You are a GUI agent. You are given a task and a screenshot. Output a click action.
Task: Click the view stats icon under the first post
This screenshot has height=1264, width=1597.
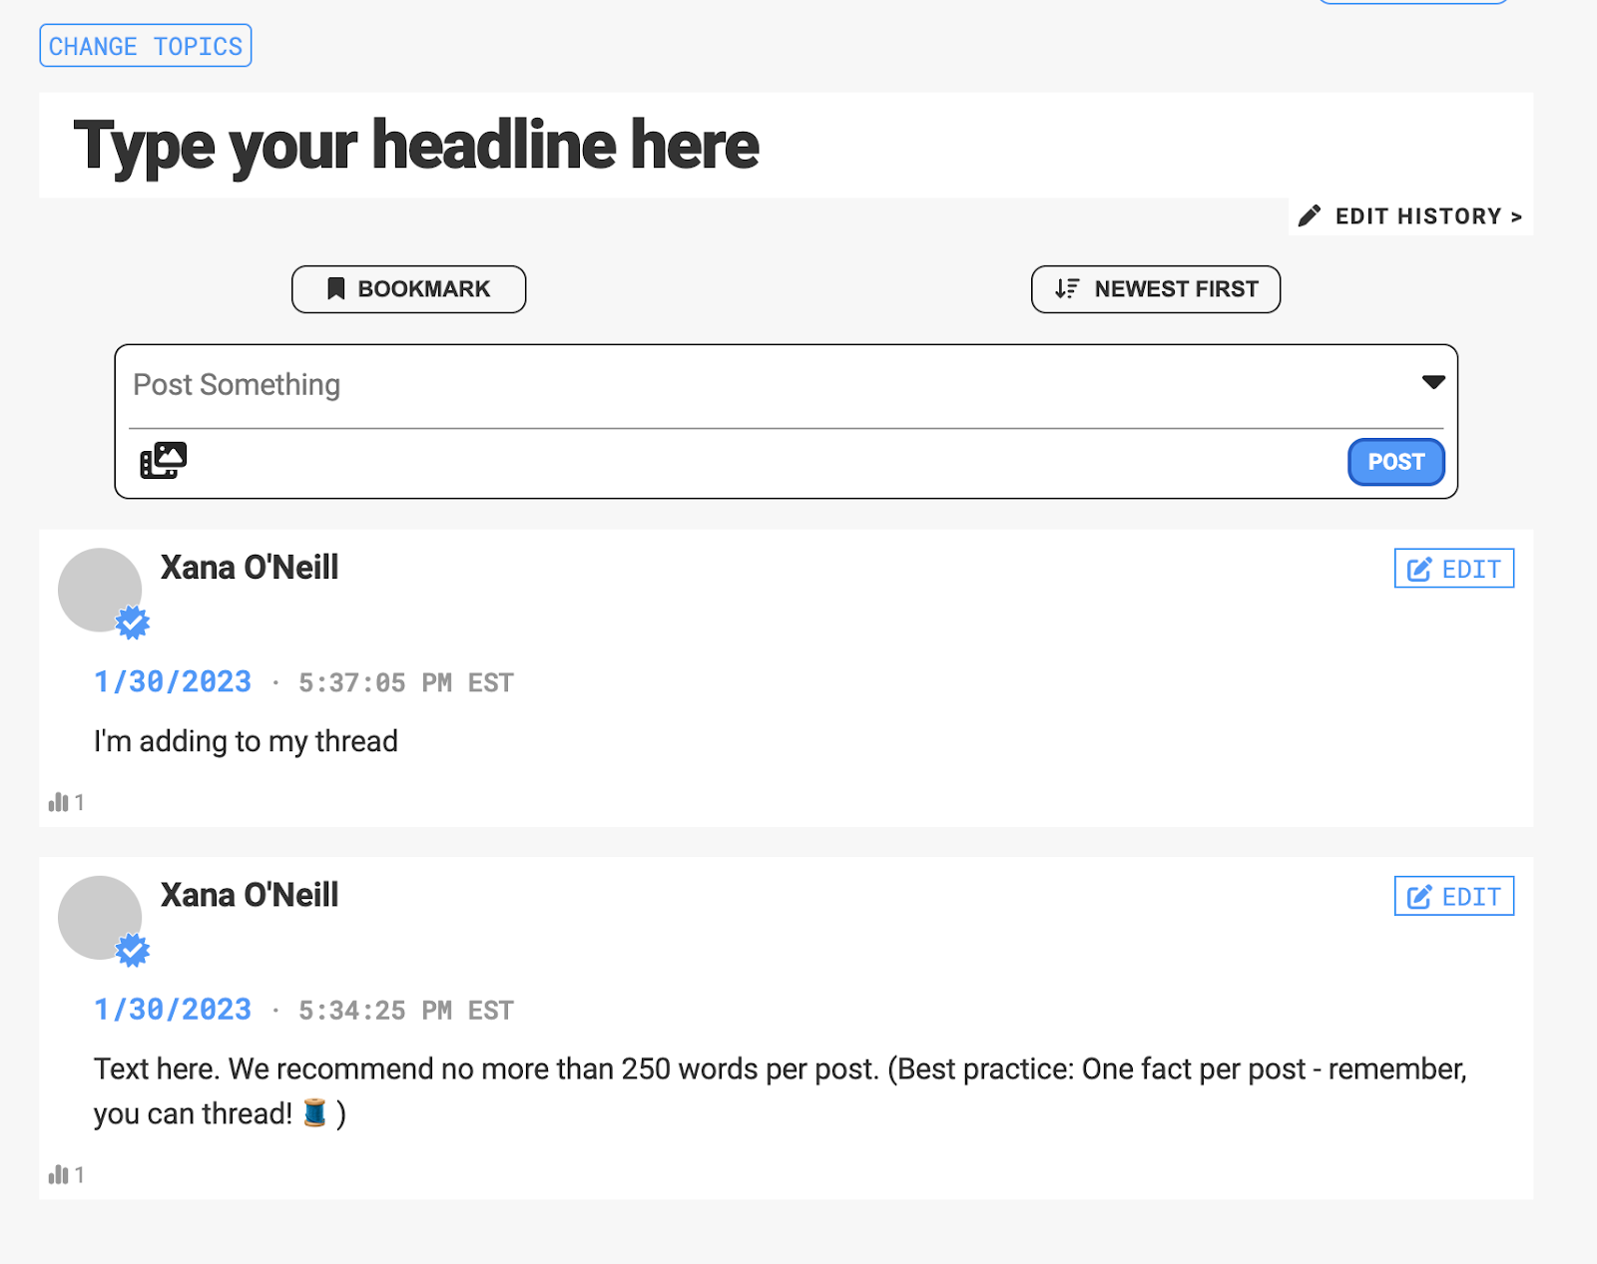tap(59, 802)
